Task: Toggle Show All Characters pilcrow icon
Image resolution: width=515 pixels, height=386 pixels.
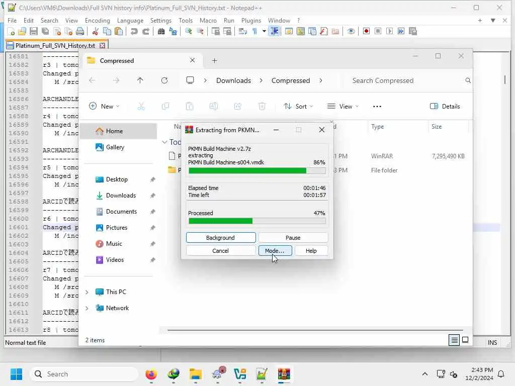Action: pos(254,32)
